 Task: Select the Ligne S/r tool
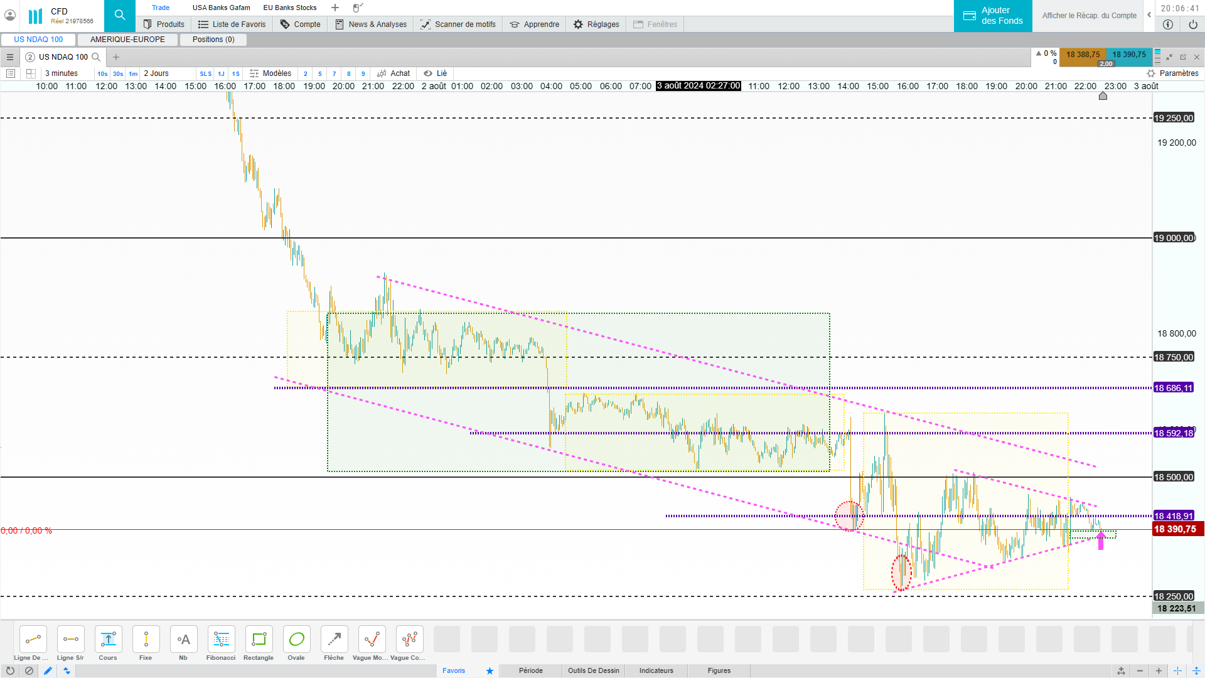pos(70,640)
